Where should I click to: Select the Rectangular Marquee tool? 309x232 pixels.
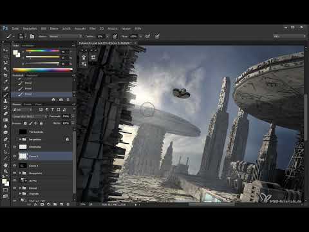point(6,57)
